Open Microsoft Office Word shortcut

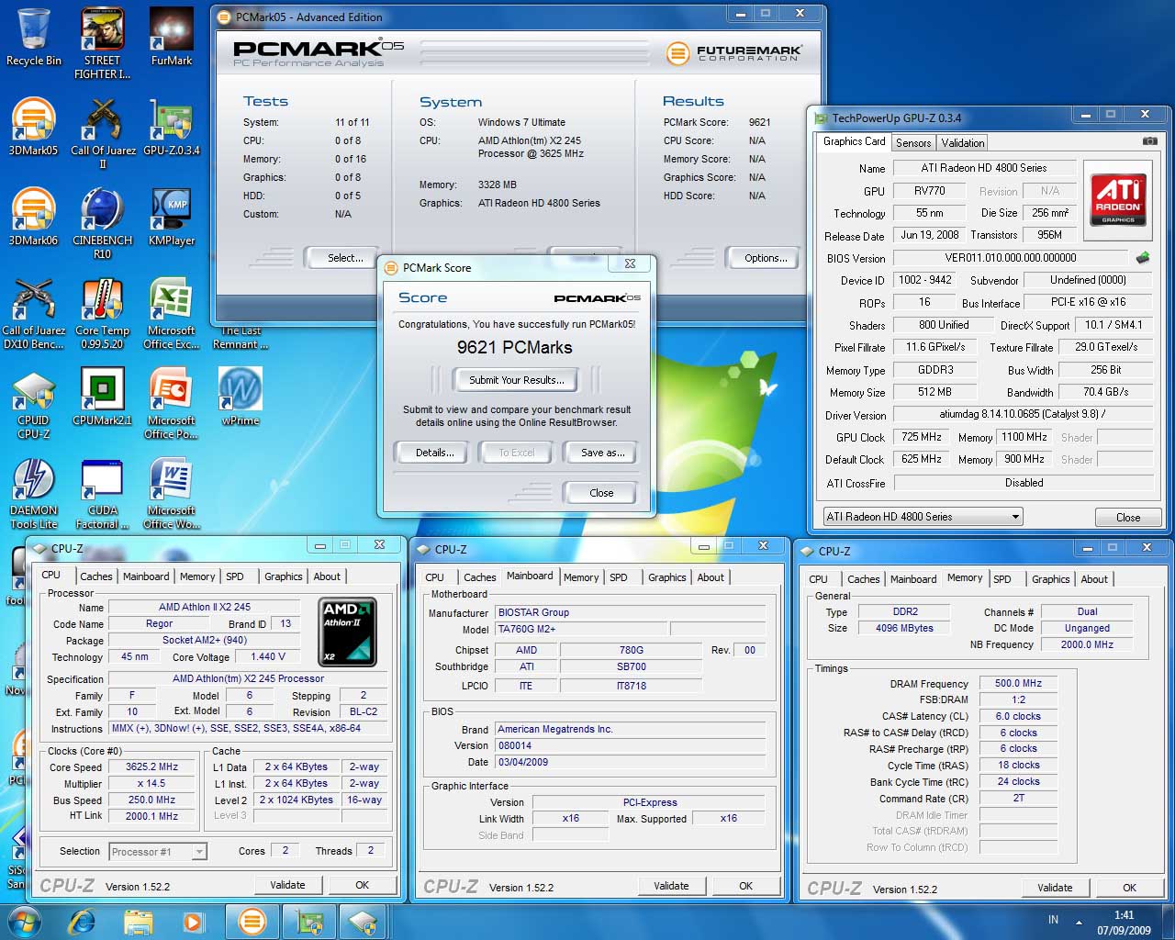pos(172,493)
